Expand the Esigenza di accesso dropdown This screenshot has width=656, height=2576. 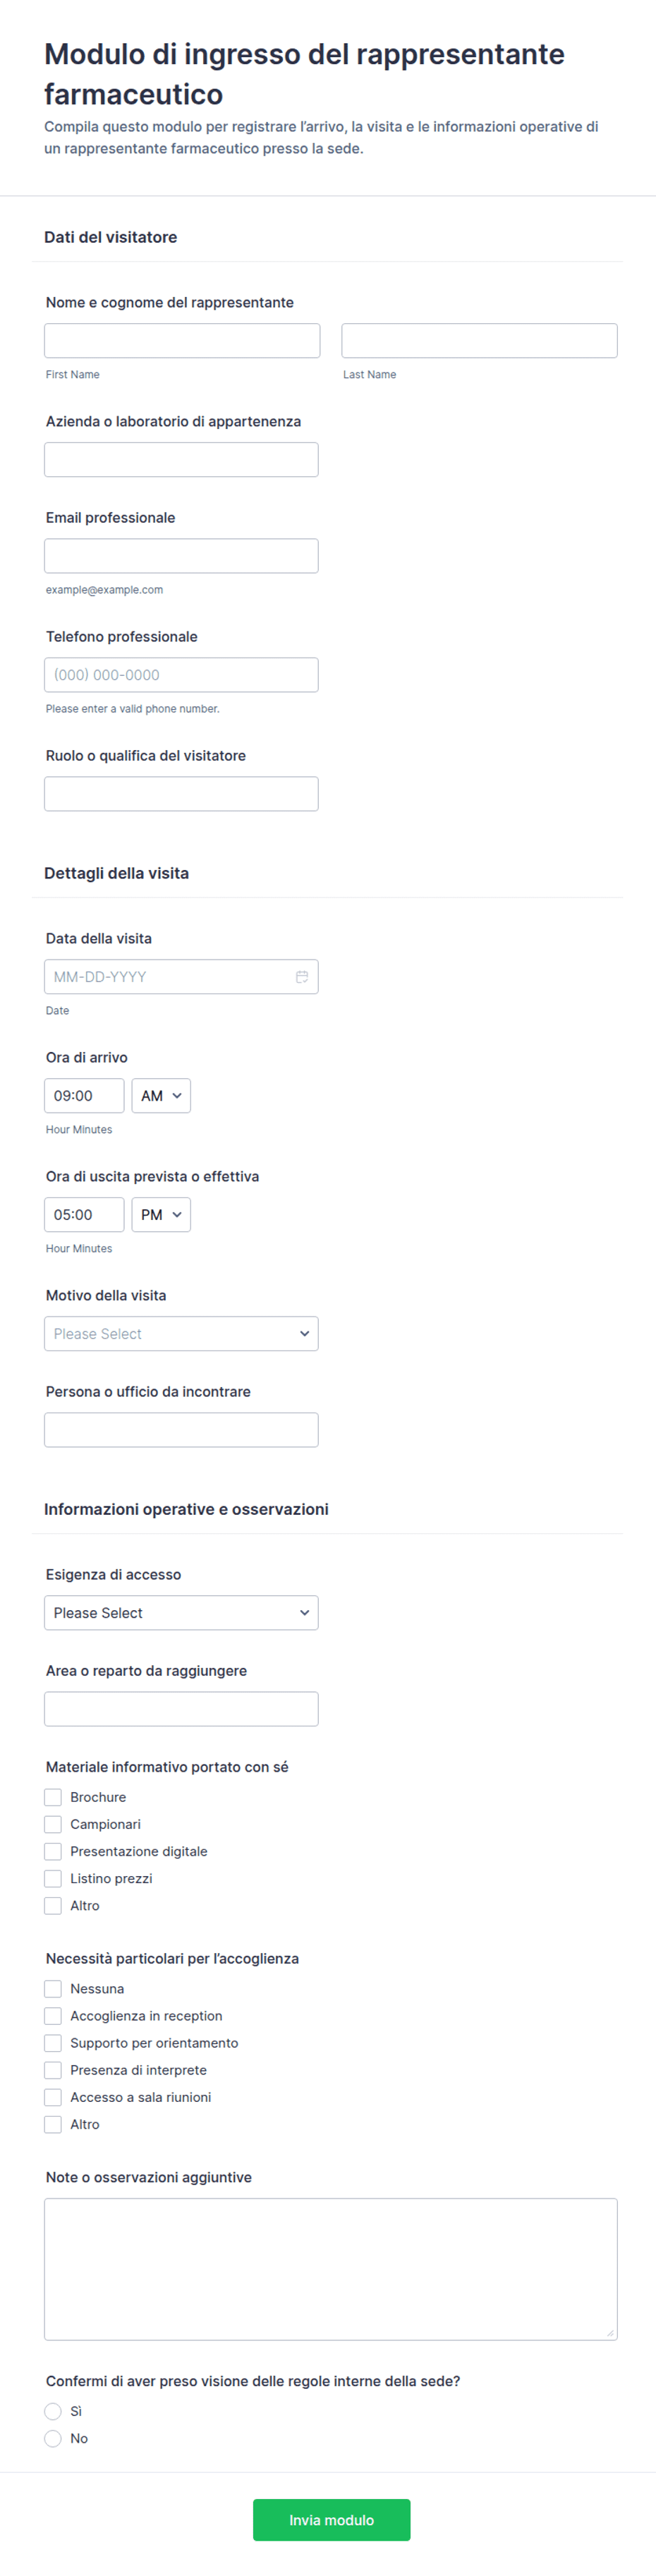click(x=181, y=1613)
